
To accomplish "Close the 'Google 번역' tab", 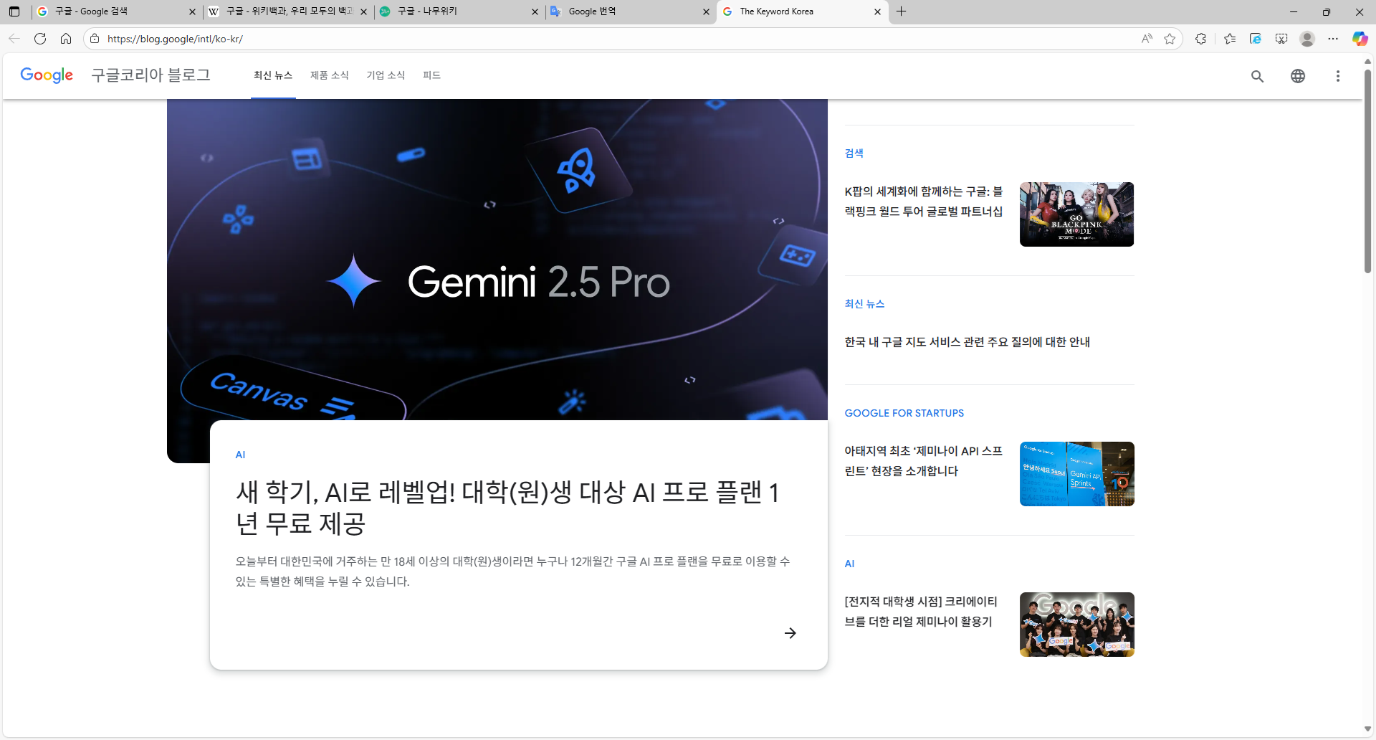I will point(706,11).
